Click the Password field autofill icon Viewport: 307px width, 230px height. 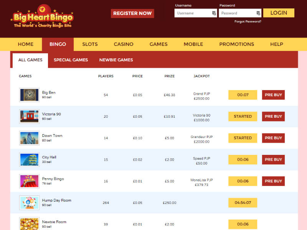(258, 13)
